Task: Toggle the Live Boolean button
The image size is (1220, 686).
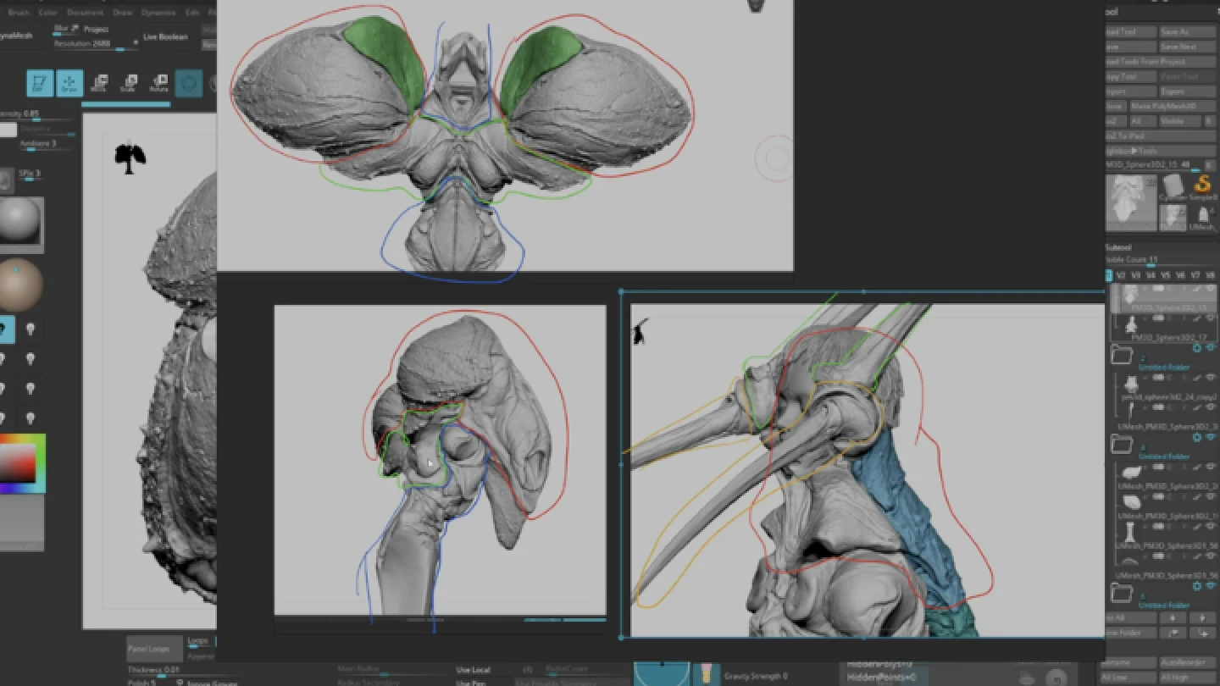Action: point(165,37)
